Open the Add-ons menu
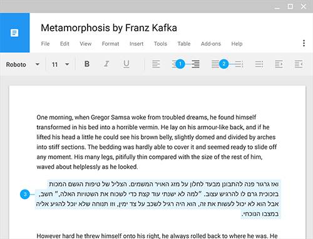The width and height of the screenshot is (313, 239). pyautogui.click(x=211, y=44)
